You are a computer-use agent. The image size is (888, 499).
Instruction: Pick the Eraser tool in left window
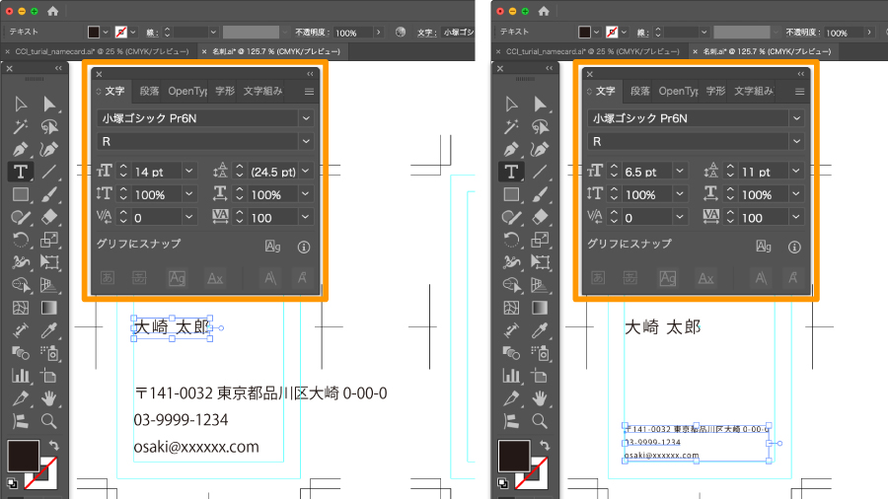[48, 217]
